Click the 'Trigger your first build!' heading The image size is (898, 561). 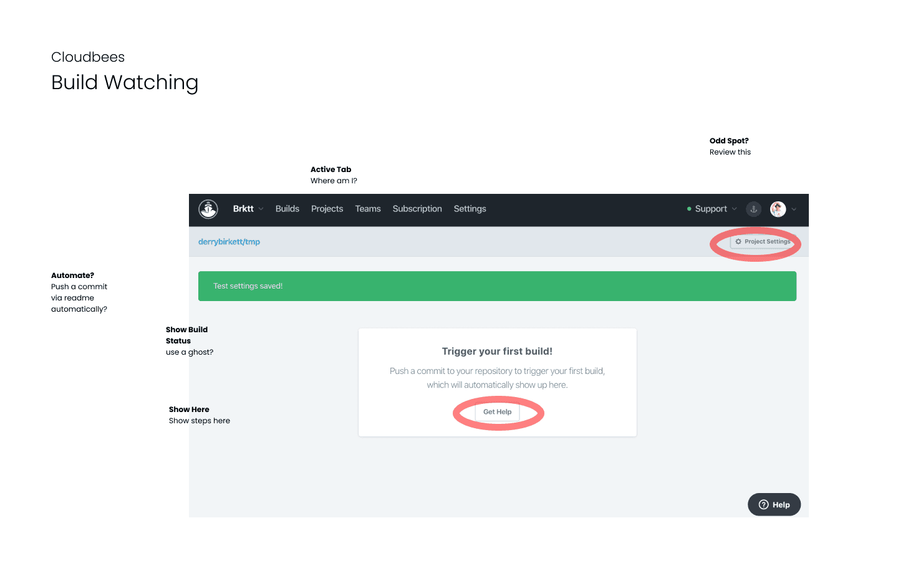[x=497, y=352]
